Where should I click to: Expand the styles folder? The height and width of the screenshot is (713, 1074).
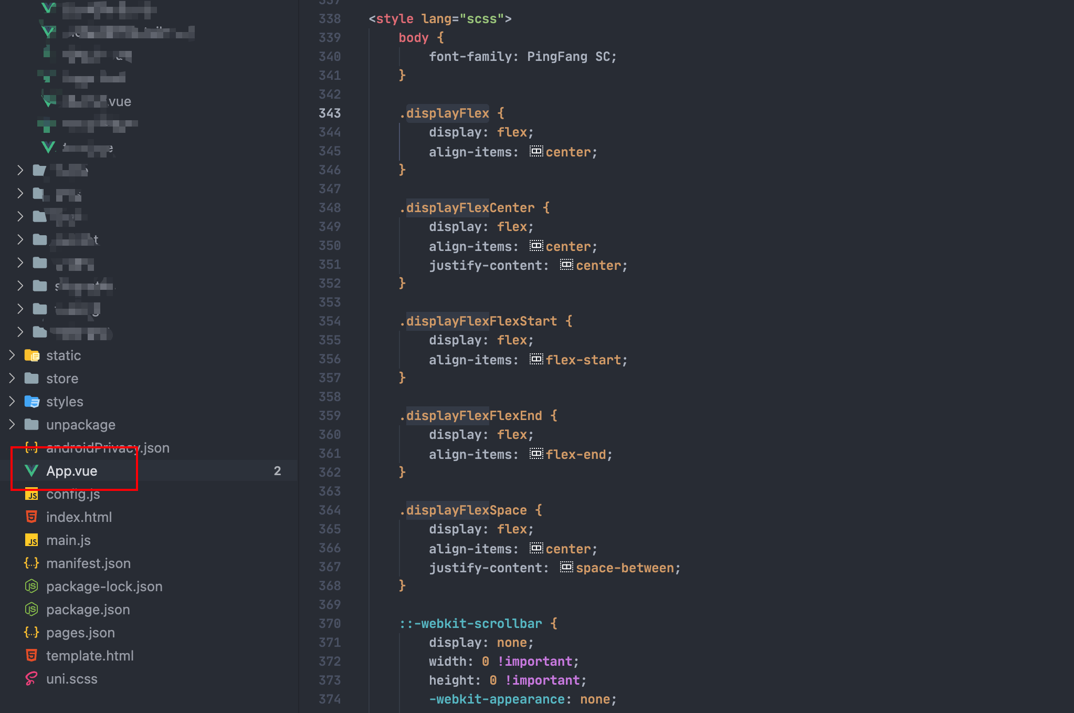[12, 402]
